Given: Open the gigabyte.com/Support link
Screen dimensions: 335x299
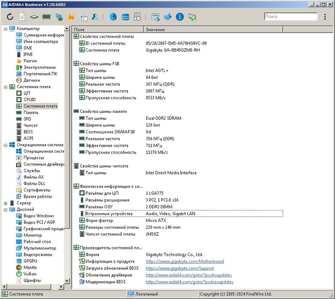Looking at the screenshot, I should (x=179, y=268).
